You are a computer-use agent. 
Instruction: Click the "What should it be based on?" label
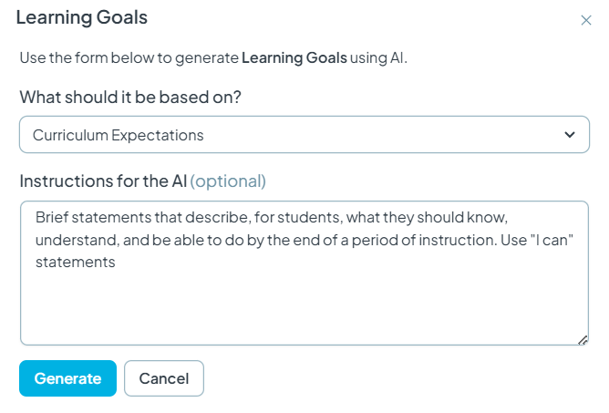click(130, 98)
